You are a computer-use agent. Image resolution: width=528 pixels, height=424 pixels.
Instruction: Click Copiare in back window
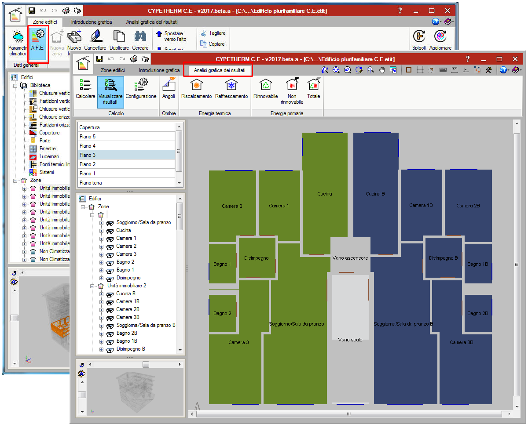click(213, 44)
